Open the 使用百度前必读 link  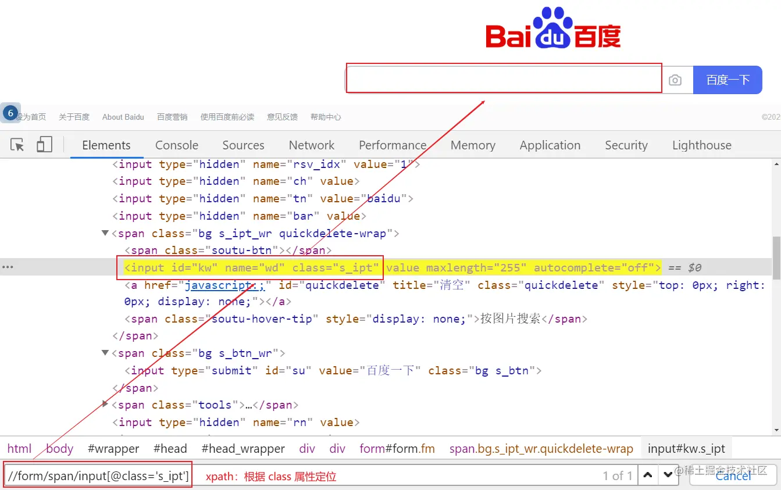227,117
